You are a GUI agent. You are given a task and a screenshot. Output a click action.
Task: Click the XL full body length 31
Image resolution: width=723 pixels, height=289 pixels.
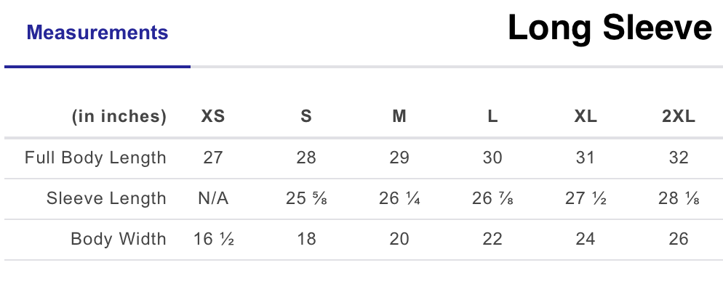(x=586, y=158)
